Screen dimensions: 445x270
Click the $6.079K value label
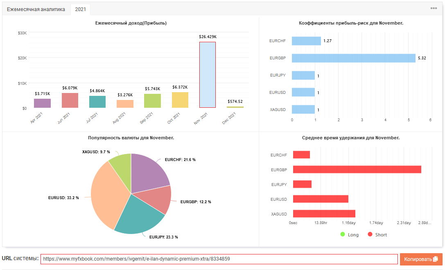click(70, 88)
